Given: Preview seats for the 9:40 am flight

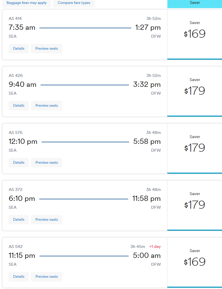Looking at the screenshot, I should 47,105.
